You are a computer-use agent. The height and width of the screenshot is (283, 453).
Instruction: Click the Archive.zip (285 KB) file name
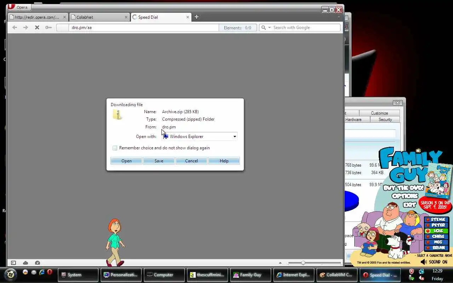coord(180,112)
